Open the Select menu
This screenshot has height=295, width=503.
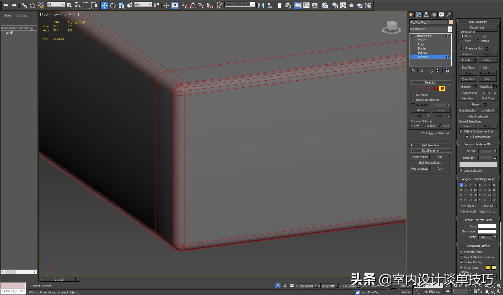tap(8, 15)
